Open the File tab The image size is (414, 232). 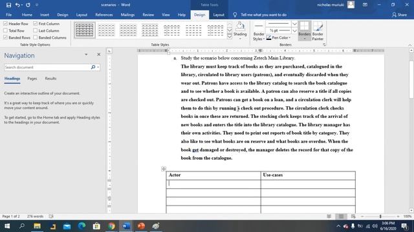pyautogui.click(x=8, y=15)
